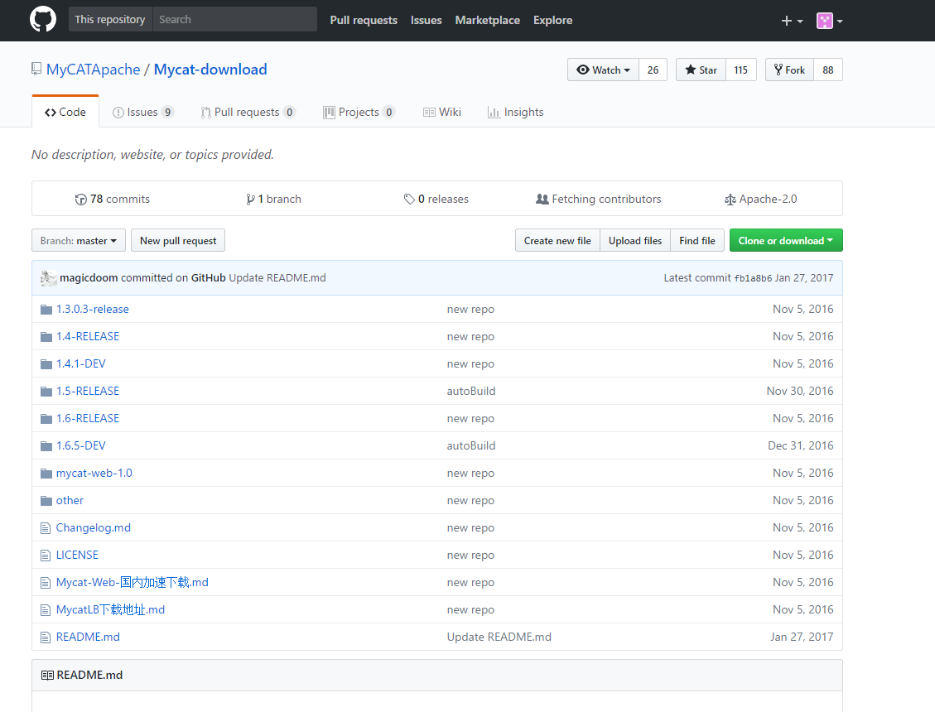Screen dimensions: 935x712
Task: Click the New pull request button
Action: point(178,241)
